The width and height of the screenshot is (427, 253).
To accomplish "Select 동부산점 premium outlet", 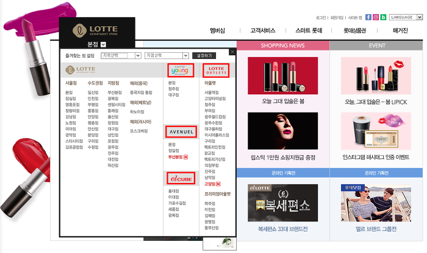I will [211, 227].
